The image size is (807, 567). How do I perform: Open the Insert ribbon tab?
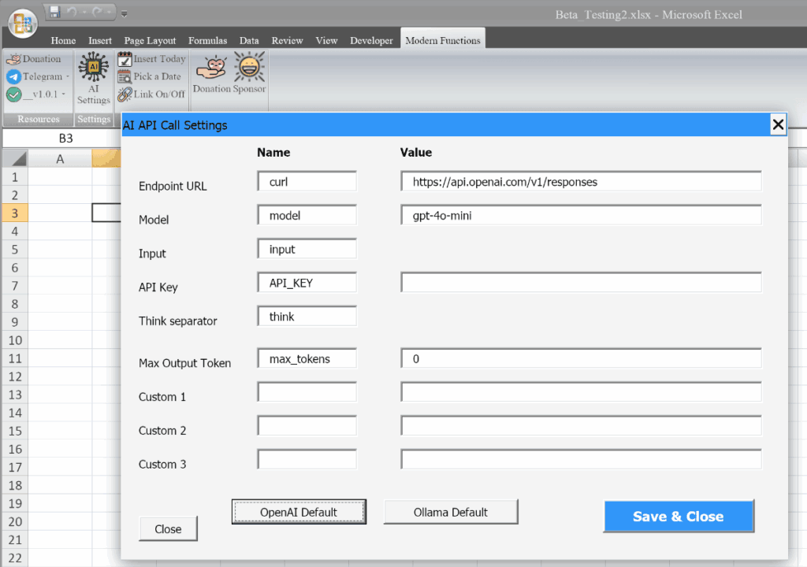click(100, 41)
